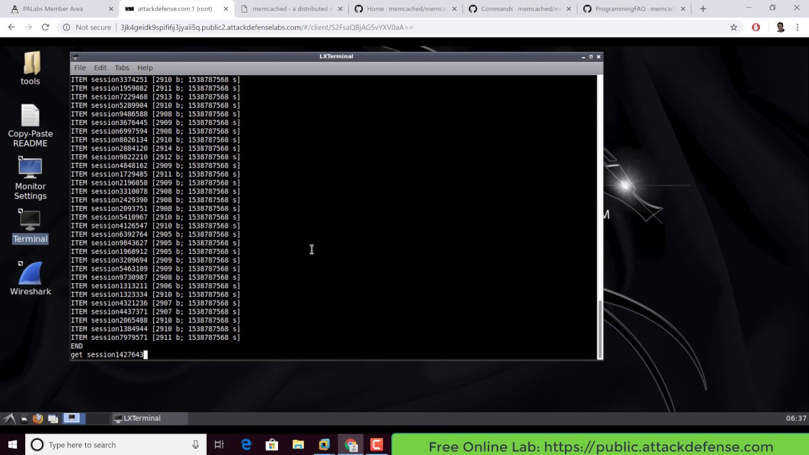Open the Chrome profile avatar
809x455 pixels.
pyautogui.click(x=780, y=27)
